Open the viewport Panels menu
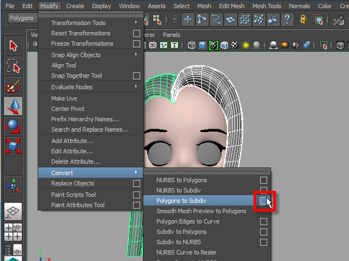Viewport: 349px width, 261px height. tap(171, 35)
